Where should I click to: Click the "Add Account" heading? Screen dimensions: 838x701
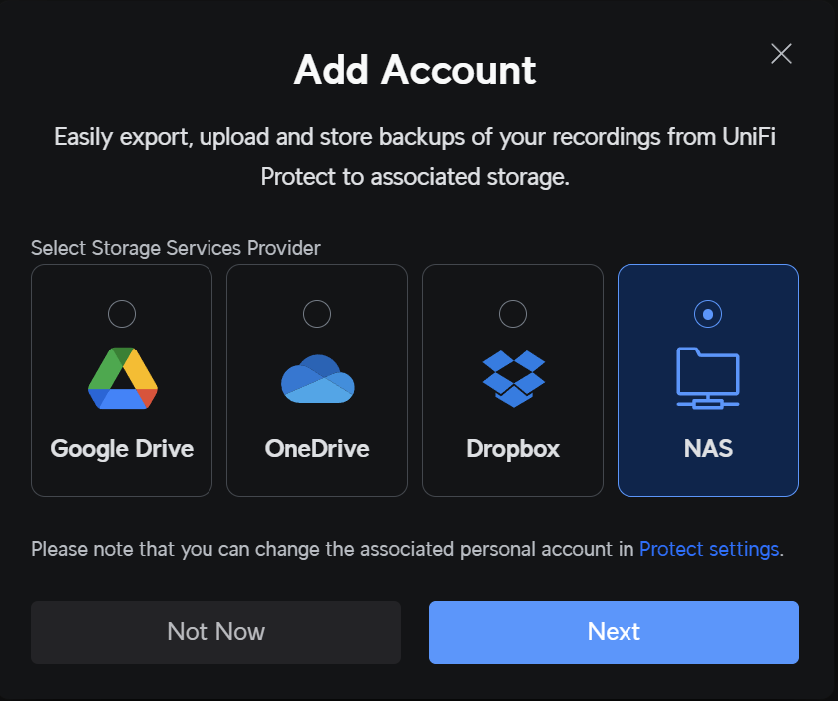pos(415,70)
